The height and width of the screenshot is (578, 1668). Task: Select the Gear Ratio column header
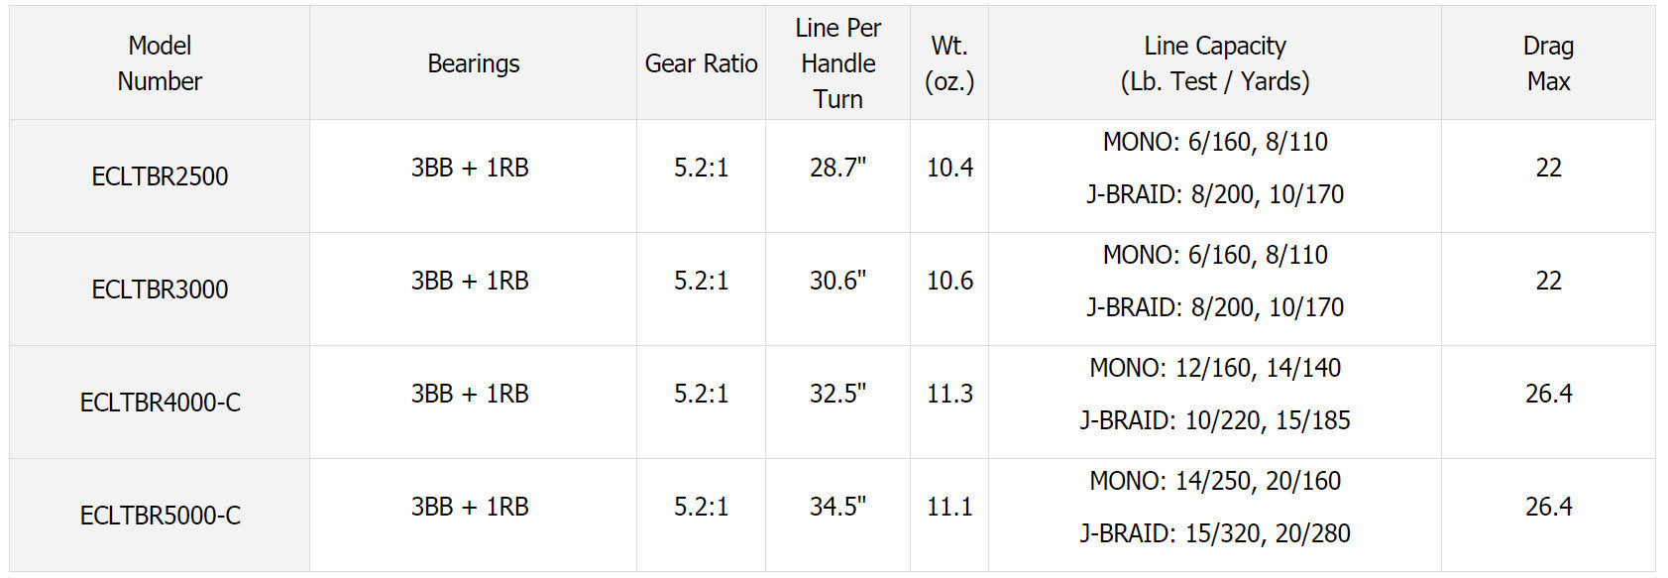coord(701,63)
